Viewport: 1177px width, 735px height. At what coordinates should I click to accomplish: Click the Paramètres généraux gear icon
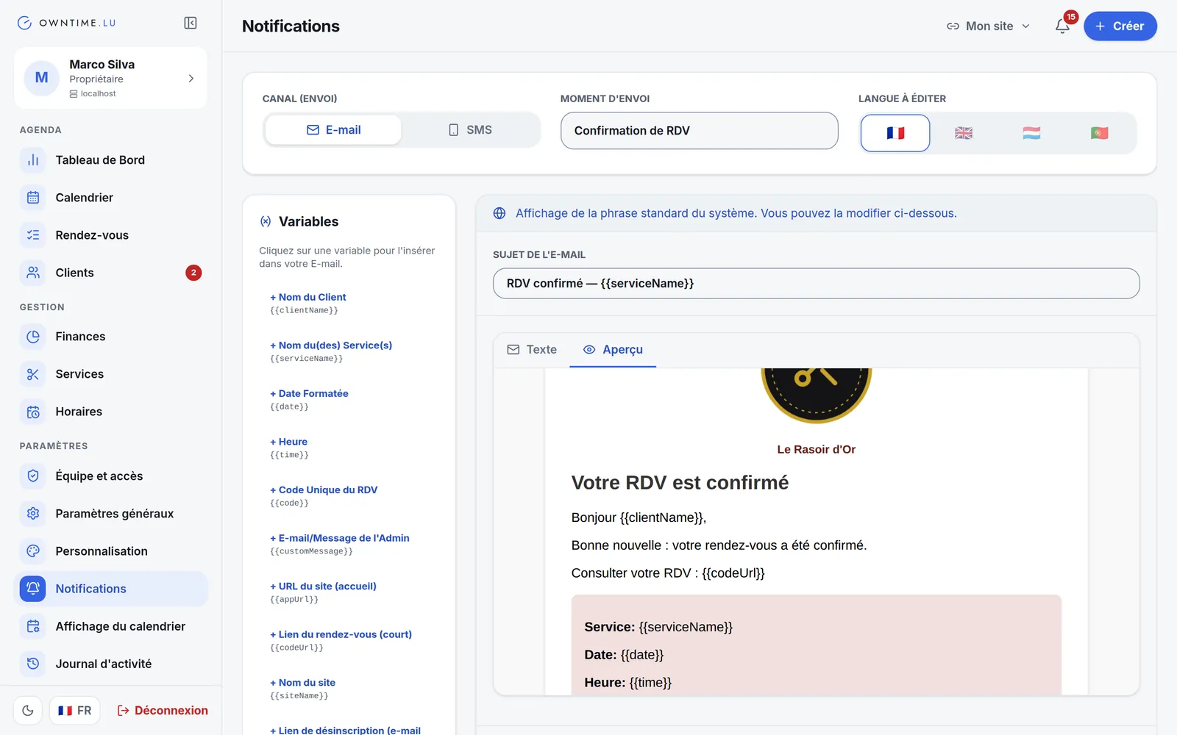point(33,514)
